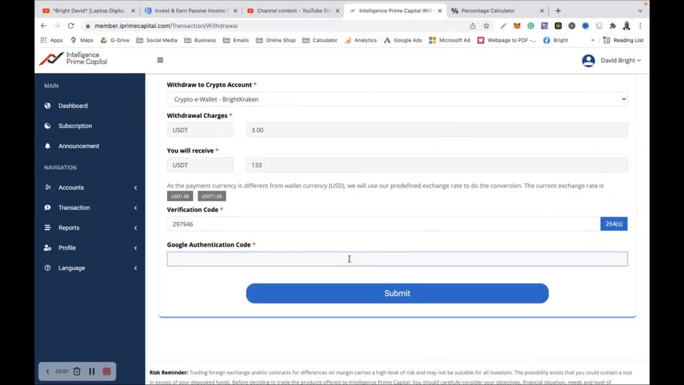
Task: Open the G-Drive bookmark
Action: pos(115,40)
